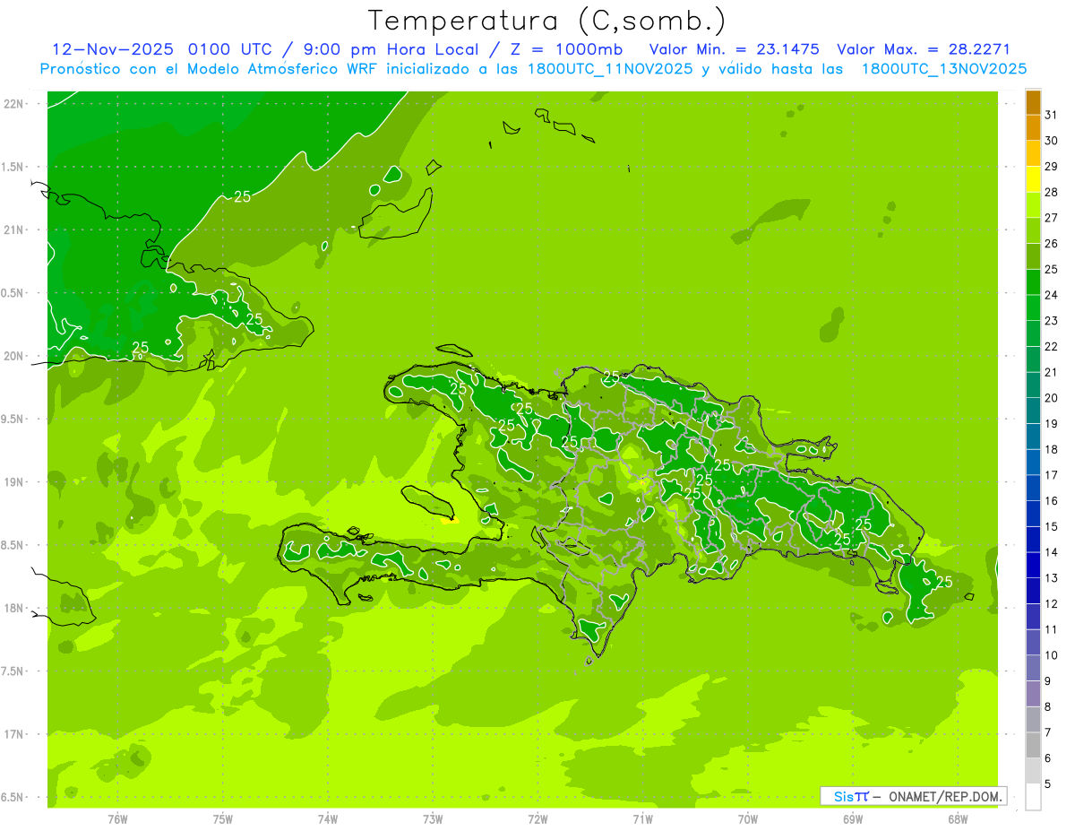The image size is (1075, 831).
Task: Click the '75W' longitude label
Action: pyautogui.click(x=223, y=819)
